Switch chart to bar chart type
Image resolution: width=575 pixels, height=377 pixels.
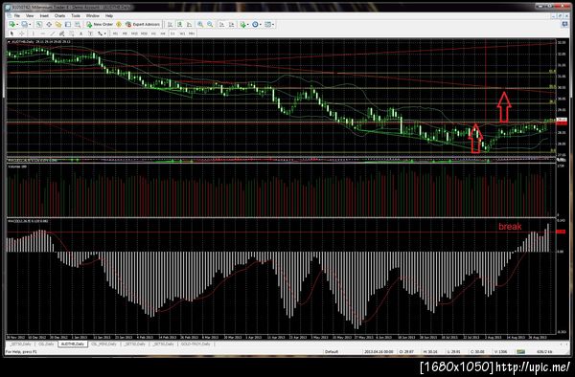click(171, 24)
